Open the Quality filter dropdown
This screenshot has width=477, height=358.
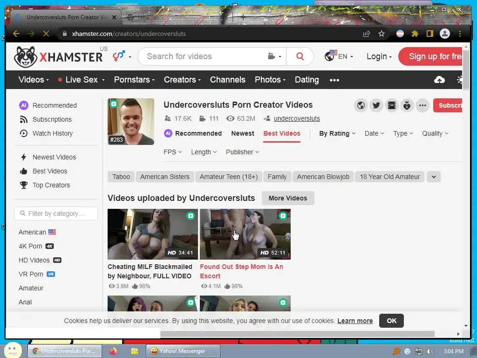(435, 133)
